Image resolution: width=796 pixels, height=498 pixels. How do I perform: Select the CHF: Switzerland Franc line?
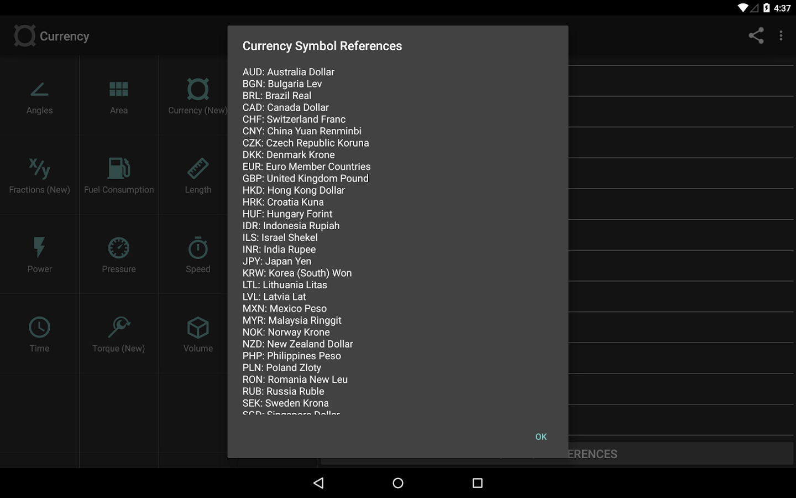294,119
